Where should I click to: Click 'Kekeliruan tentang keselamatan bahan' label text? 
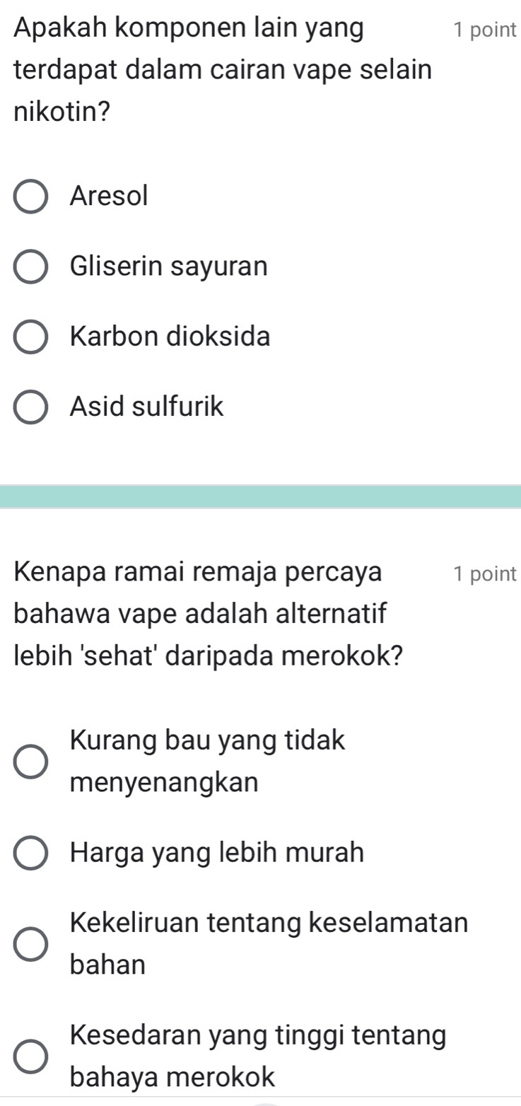point(269,924)
